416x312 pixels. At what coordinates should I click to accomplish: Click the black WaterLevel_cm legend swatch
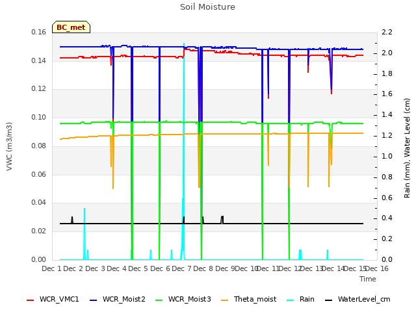click(328, 300)
